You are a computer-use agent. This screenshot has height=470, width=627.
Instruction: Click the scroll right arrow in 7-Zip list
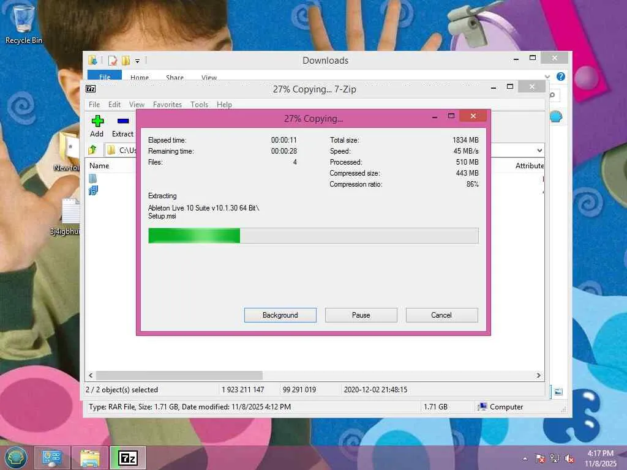click(x=539, y=375)
